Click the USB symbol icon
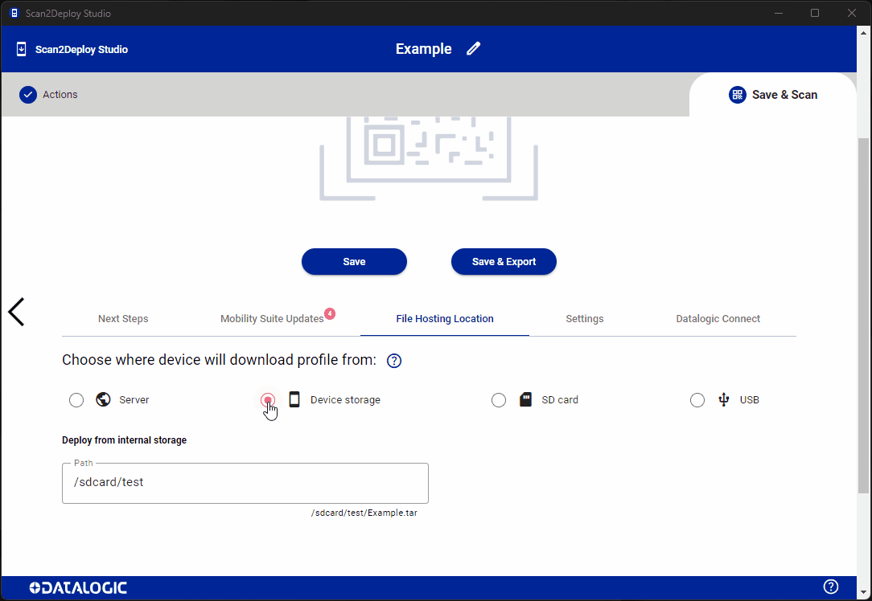This screenshot has height=601, width=872. [723, 399]
